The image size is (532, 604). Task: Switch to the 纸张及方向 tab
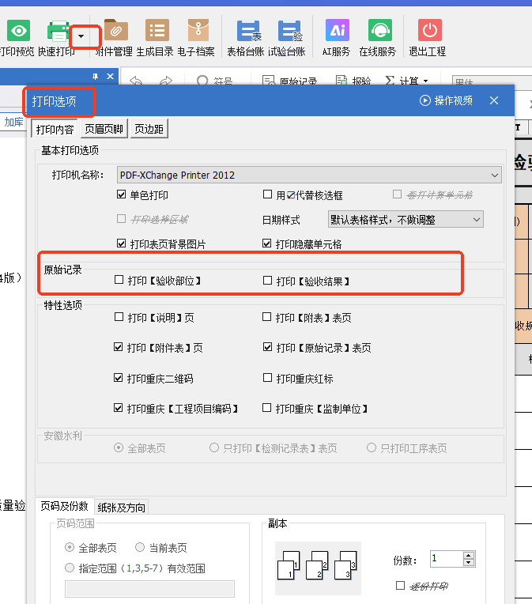122,508
